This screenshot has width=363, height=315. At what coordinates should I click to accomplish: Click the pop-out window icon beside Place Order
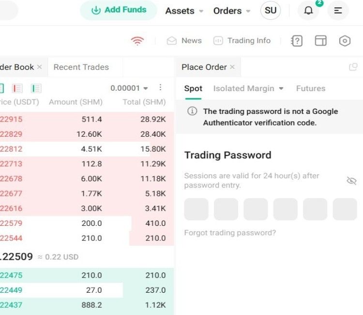coord(353,67)
